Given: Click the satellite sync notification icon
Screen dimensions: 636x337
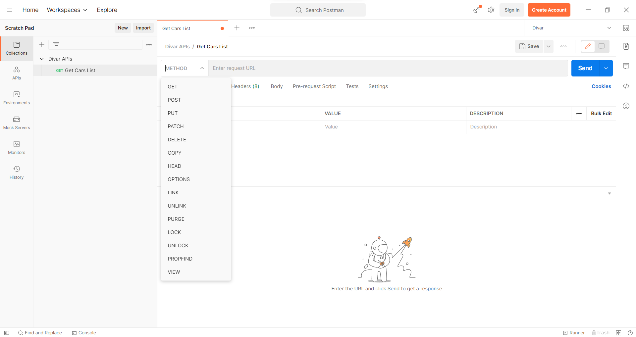Looking at the screenshot, I should tap(477, 10).
